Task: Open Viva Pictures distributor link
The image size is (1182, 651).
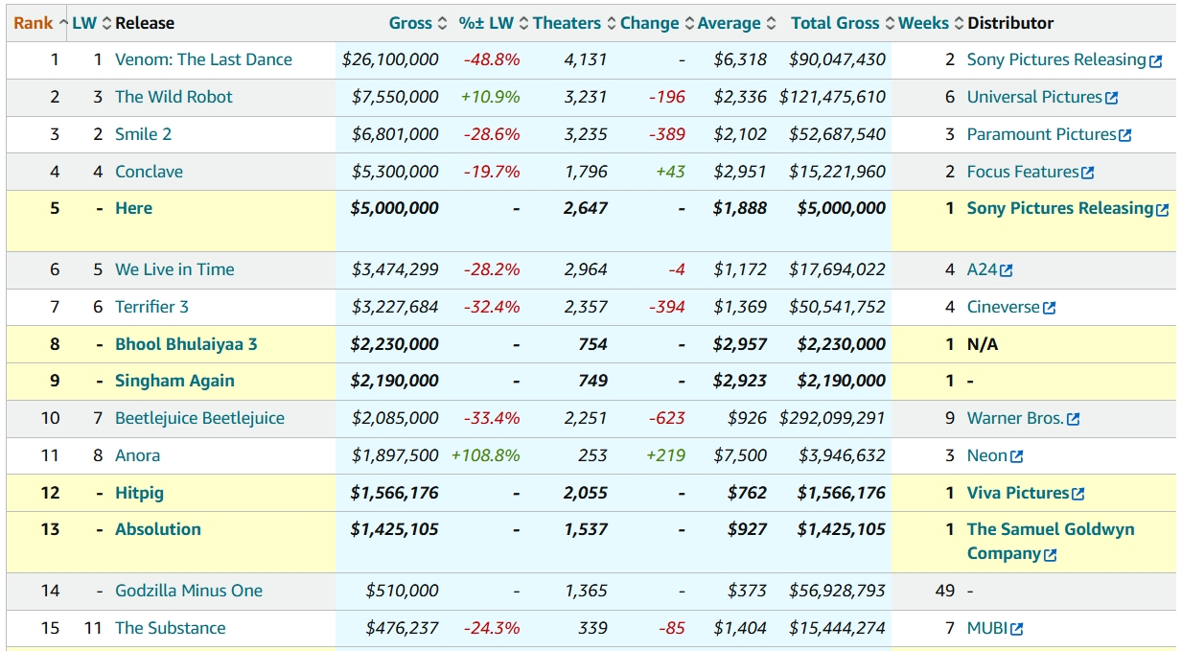Action: [1018, 493]
